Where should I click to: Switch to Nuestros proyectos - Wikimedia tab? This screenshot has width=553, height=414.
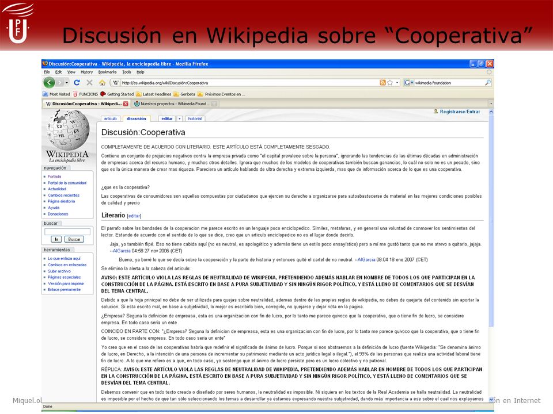(175, 104)
